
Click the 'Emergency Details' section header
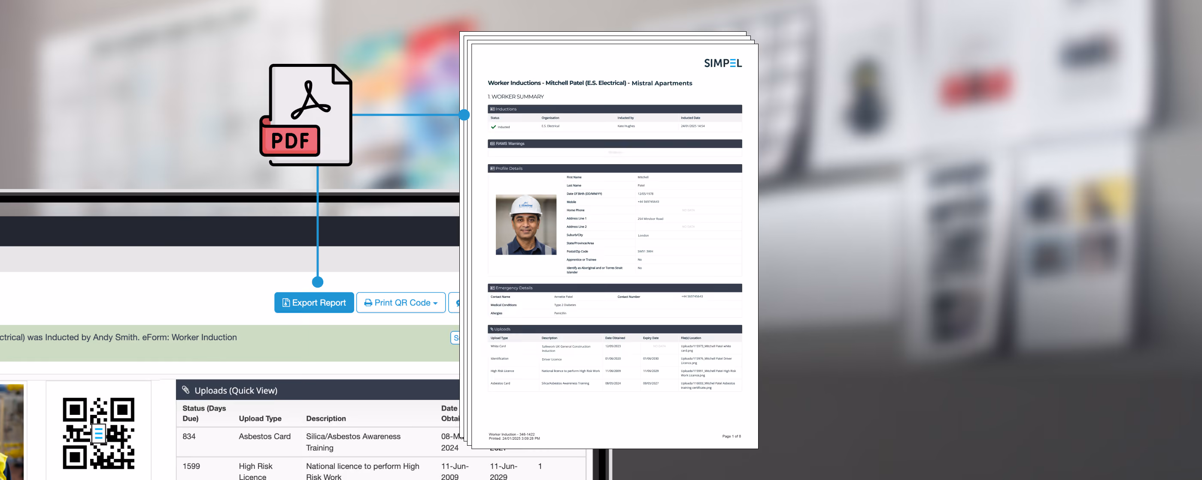tap(615, 288)
